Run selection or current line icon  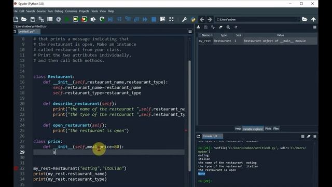(x=93, y=20)
